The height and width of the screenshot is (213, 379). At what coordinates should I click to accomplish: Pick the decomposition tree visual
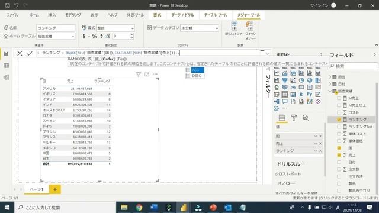277,101
